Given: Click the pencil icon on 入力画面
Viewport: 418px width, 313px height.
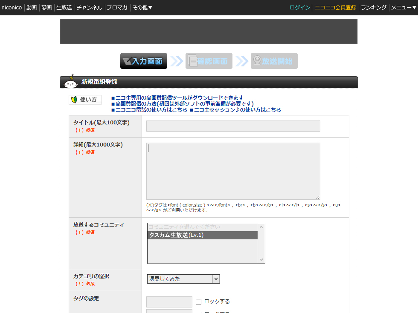Looking at the screenshot, I should point(127,61).
